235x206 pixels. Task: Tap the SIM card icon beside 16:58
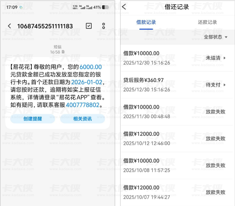click(x=63, y=52)
